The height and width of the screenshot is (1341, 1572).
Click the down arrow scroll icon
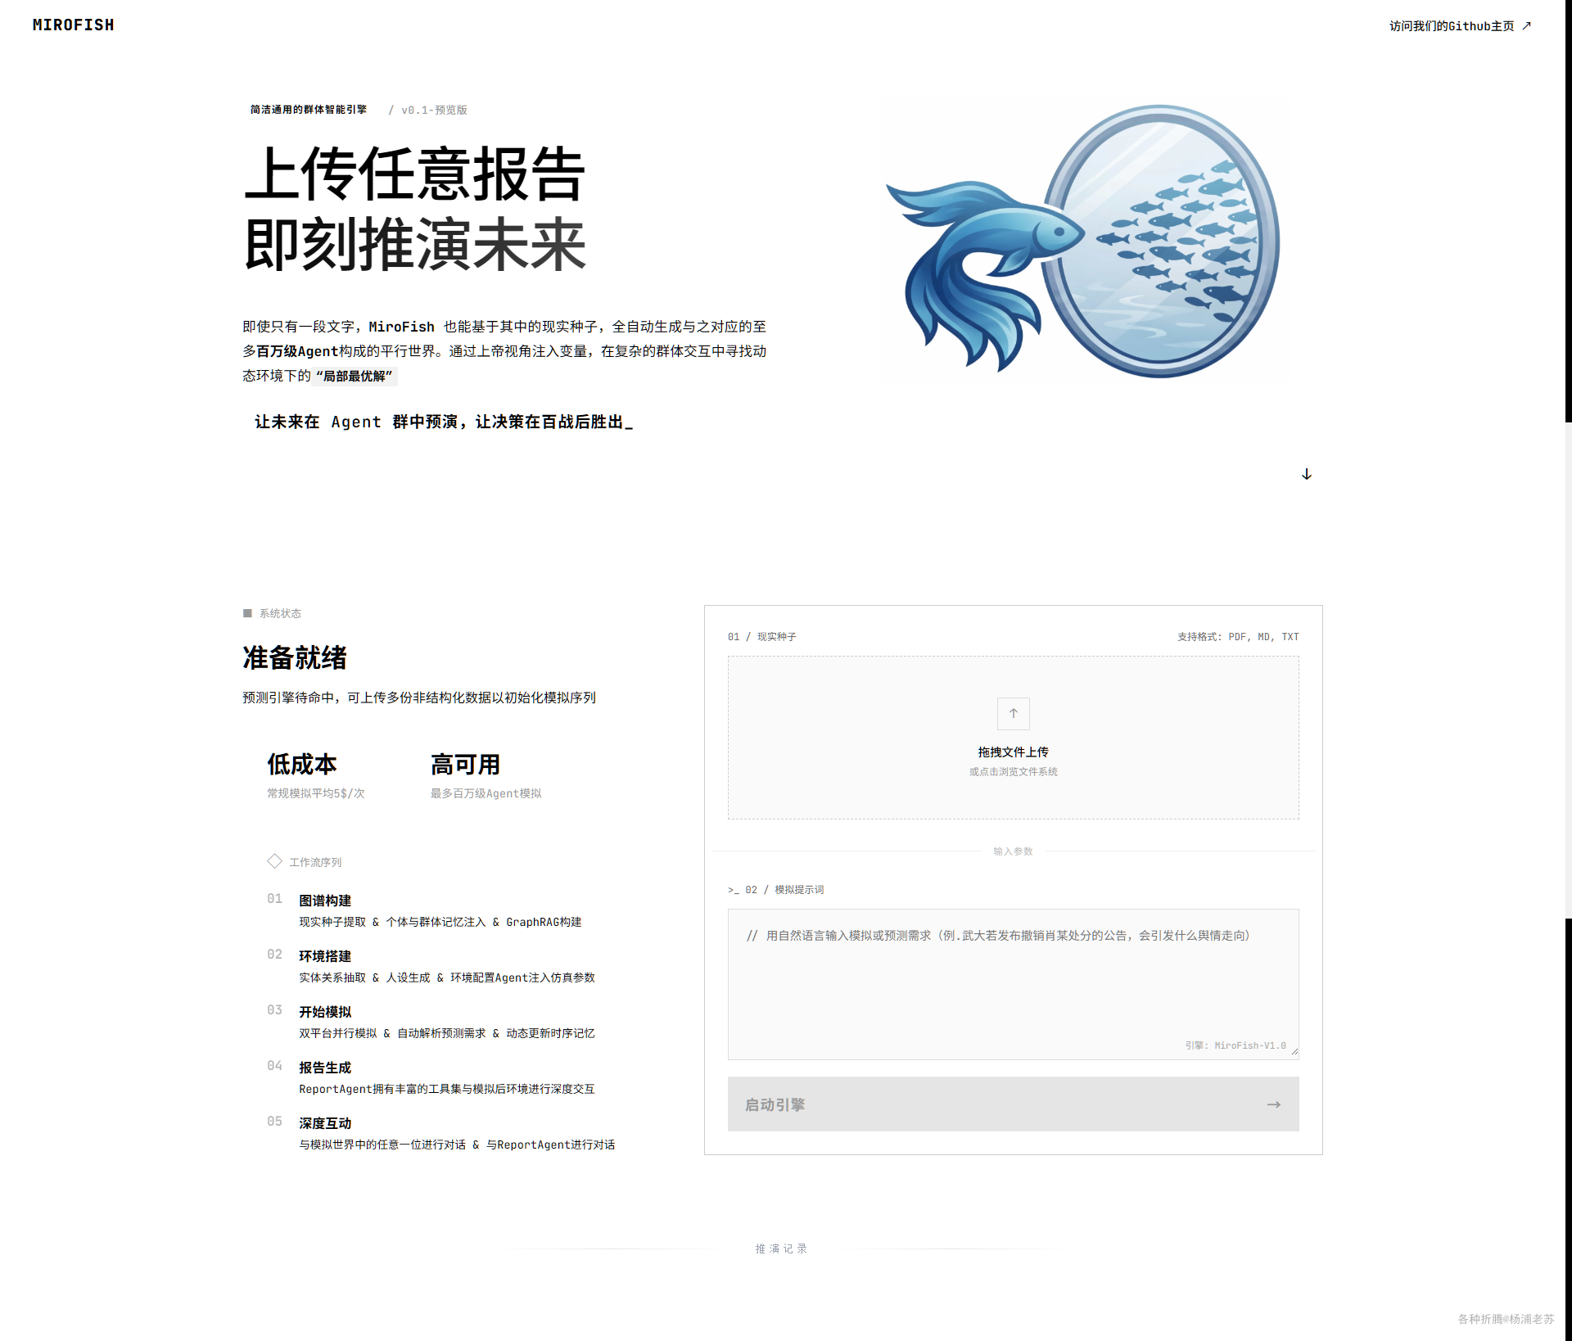pyautogui.click(x=1306, y=474)
